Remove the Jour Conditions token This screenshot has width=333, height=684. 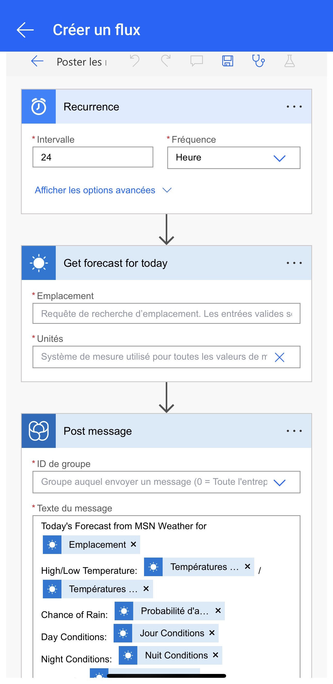(x=212, y=633)
